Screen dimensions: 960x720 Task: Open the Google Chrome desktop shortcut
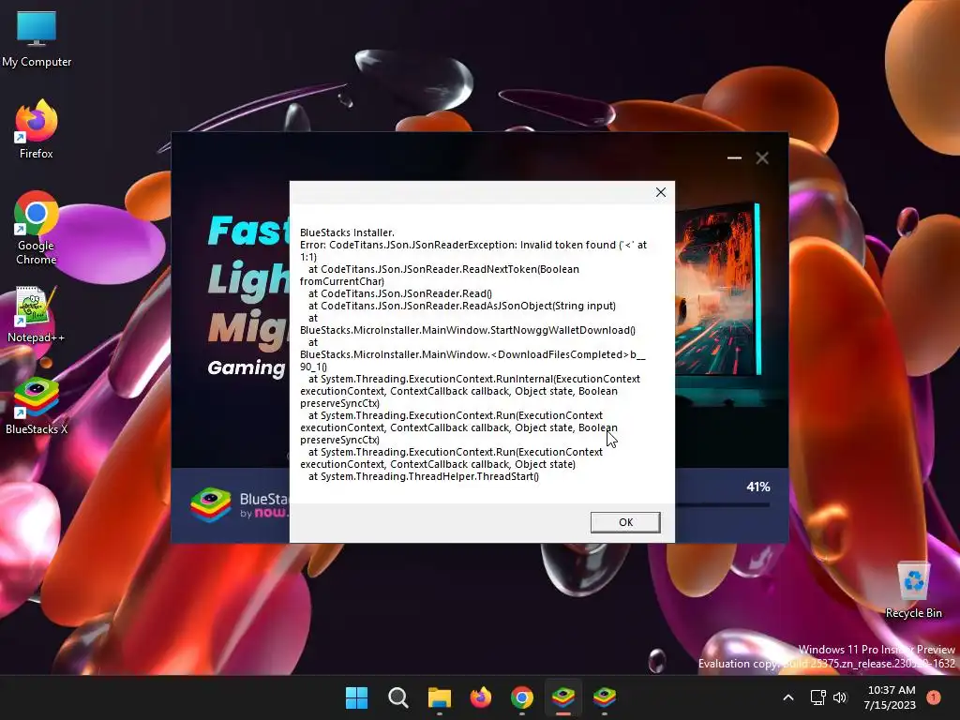click(x=37, y=228)
